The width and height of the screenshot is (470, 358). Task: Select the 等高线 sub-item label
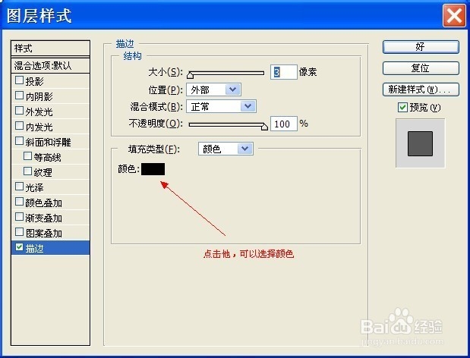[47, 157]
